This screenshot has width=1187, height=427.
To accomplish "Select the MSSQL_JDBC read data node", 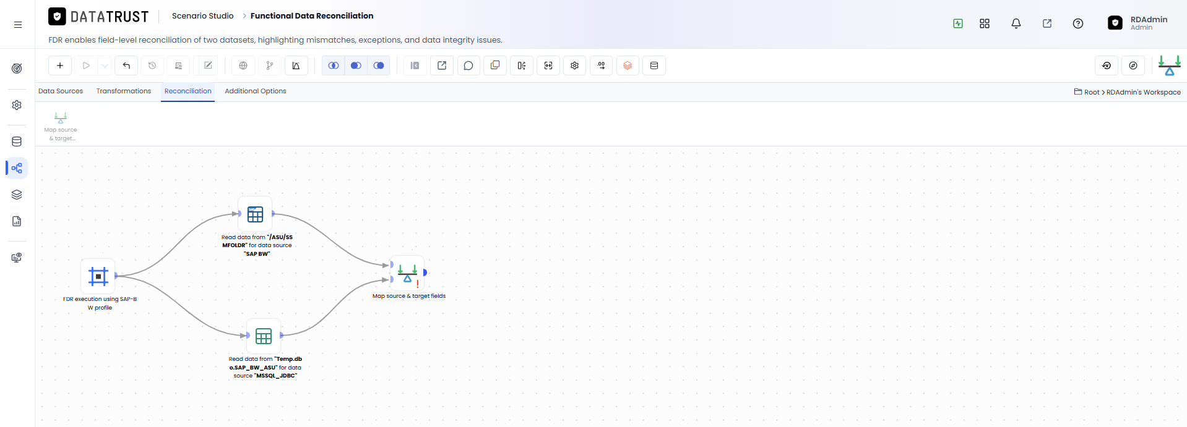I will [264, 336].
